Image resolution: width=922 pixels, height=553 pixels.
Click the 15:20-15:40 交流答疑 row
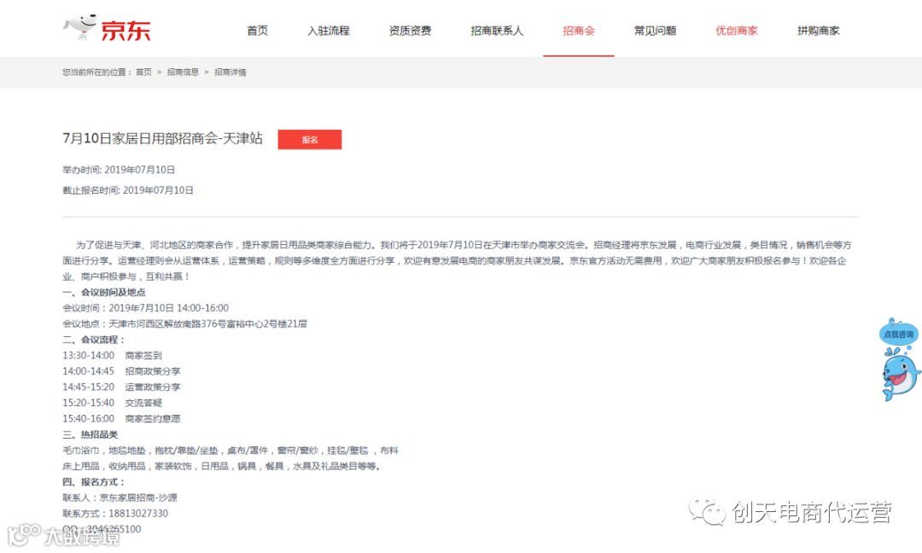(112, 403)
